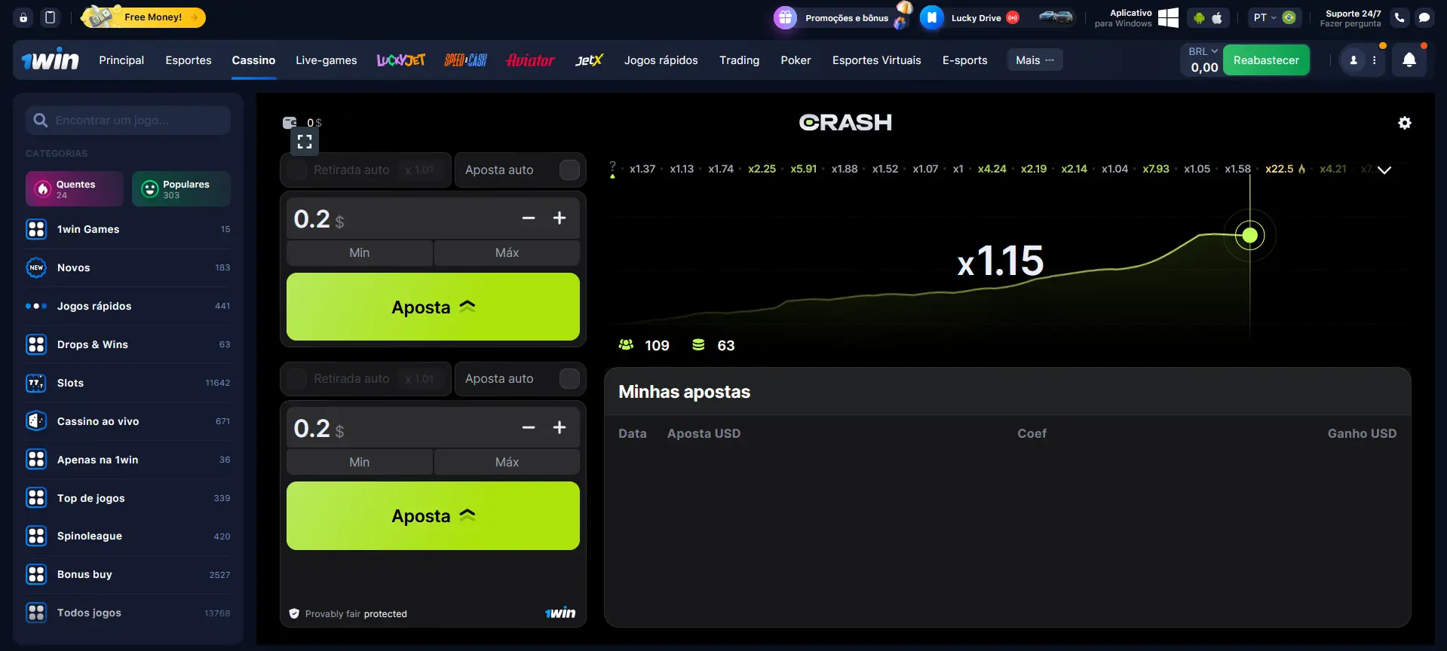Enable Aposta auto in first bet panel

pyautogui.click(x=569, y=170)
